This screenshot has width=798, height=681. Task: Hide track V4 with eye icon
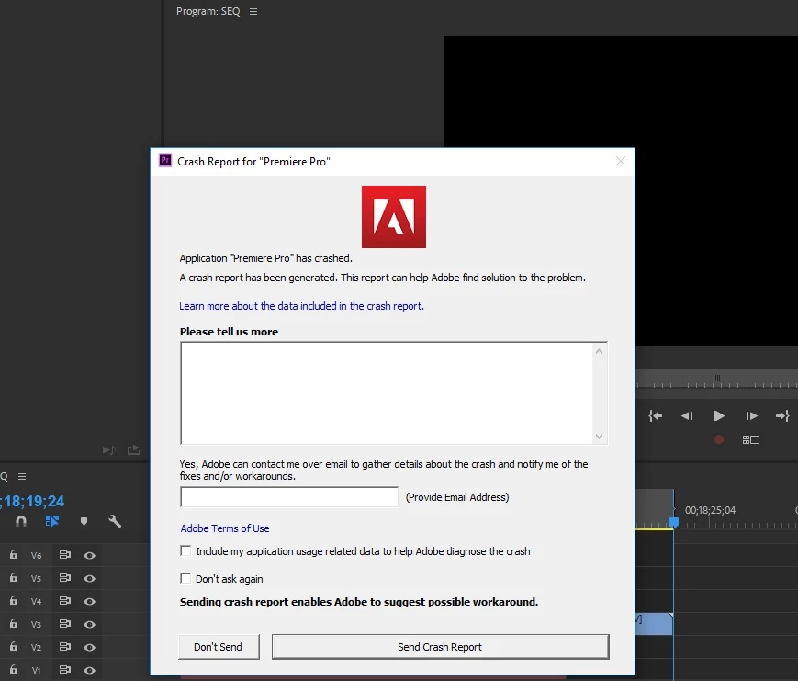click(90, 602)
